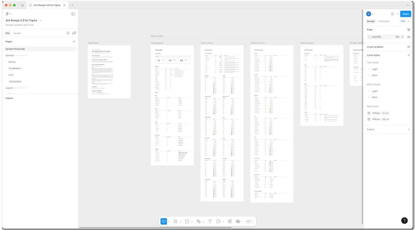Image resolution: width=415 pixels, height=230 pixels.
Task: Close the Ant Design 5.9 tab
Action: click(x=65, y=5)
